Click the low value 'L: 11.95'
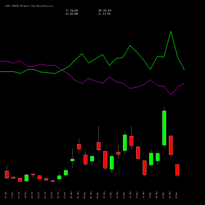Image resolution: width=205 pixels, height=205 pixels. pyautogui.click(x=105, y=14)
